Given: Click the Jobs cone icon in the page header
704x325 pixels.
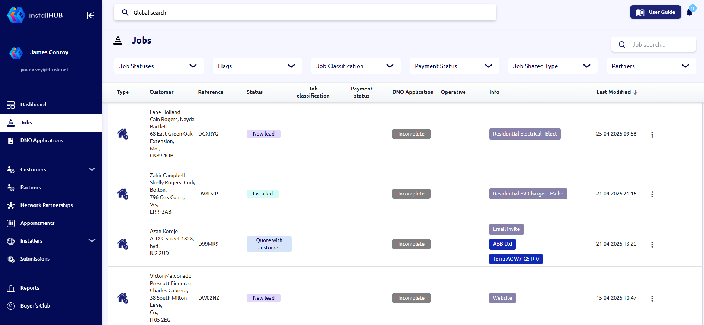Looking at the screenshot, I should (x=118, y=40).
